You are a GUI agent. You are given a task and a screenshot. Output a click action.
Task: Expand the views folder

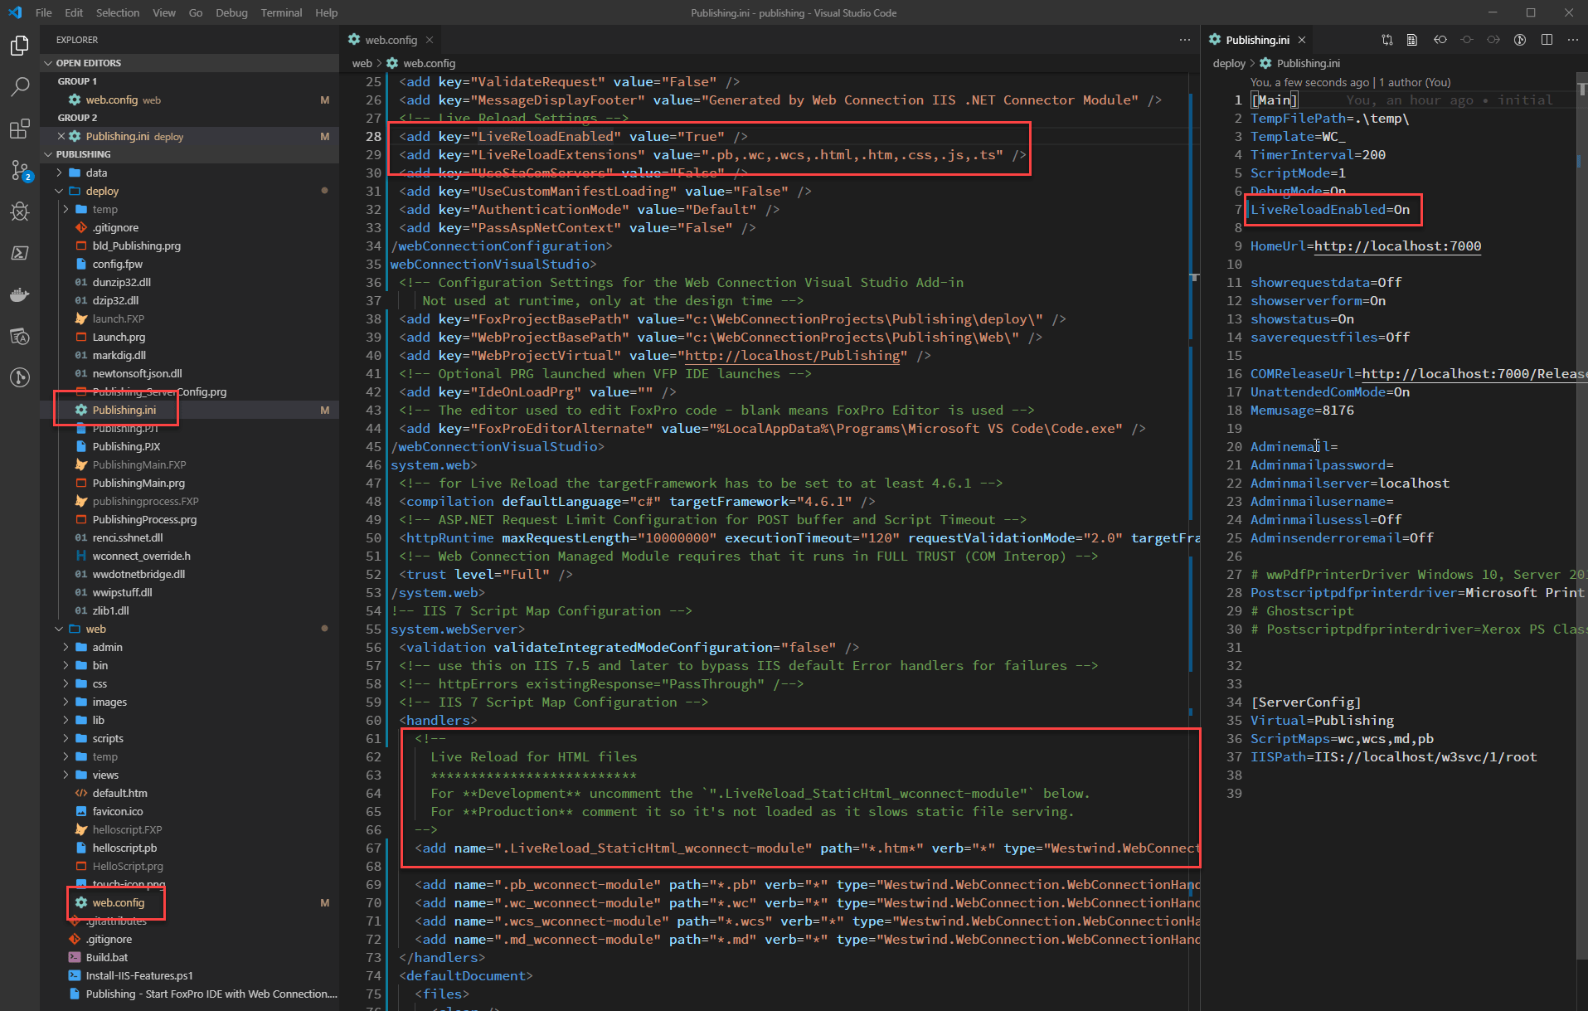coord(105,775)
